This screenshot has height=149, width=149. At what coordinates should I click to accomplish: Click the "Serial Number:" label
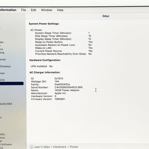(x=40, y=87)
